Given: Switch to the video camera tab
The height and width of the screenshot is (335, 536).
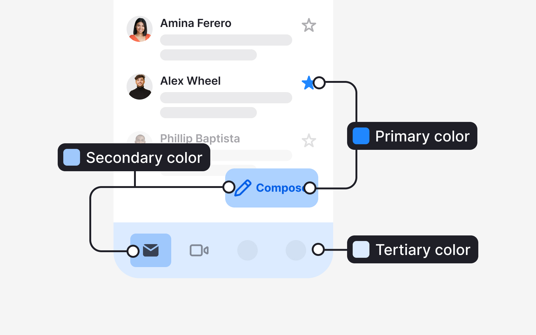Looking at the screenshot, I should tap(199, 250).
